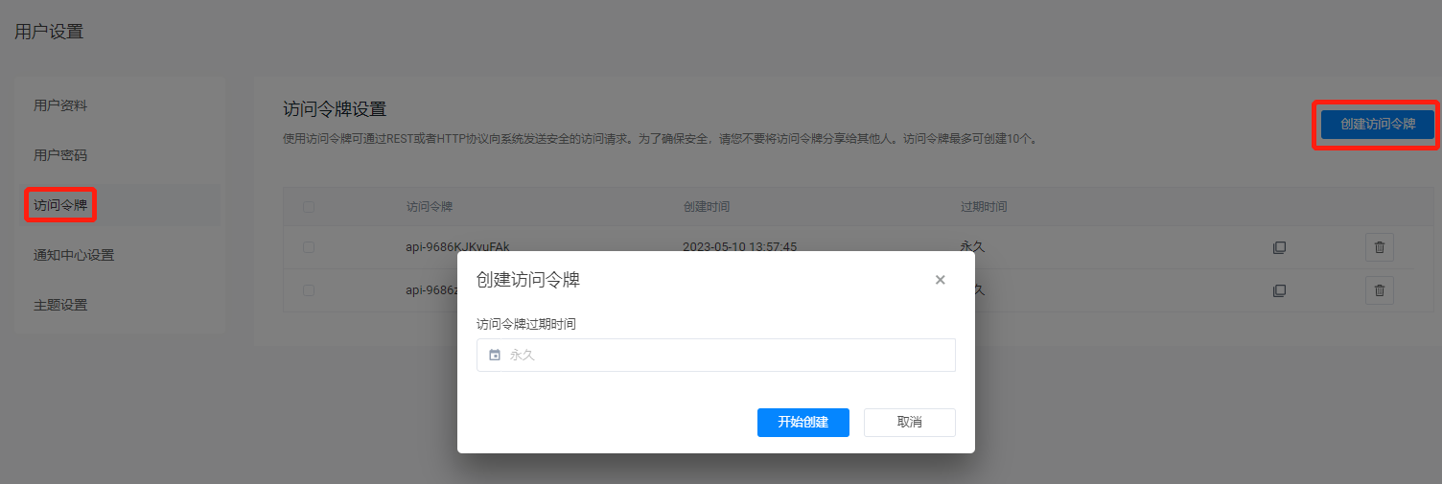Go to 用户密码 settings
The image size is (1442, 484).
point(60,155)
